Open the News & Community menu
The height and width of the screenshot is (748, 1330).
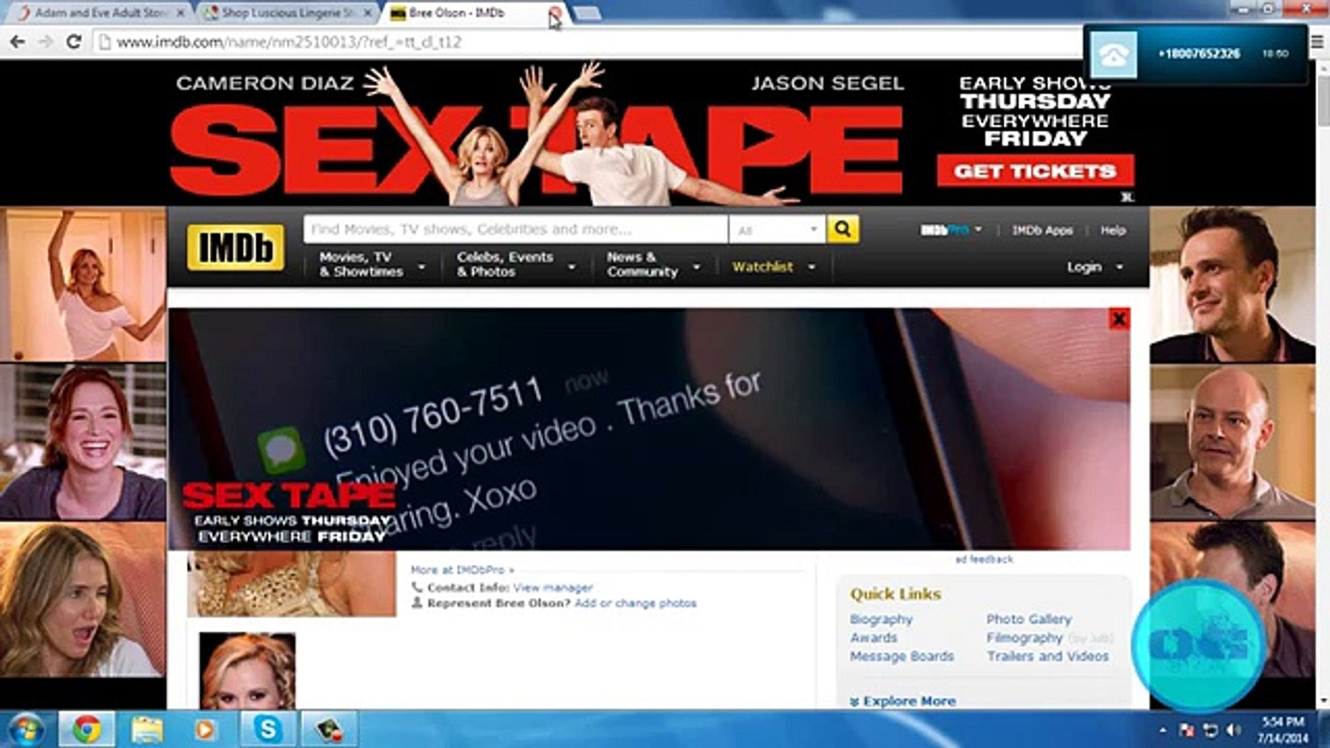(653, 265)
